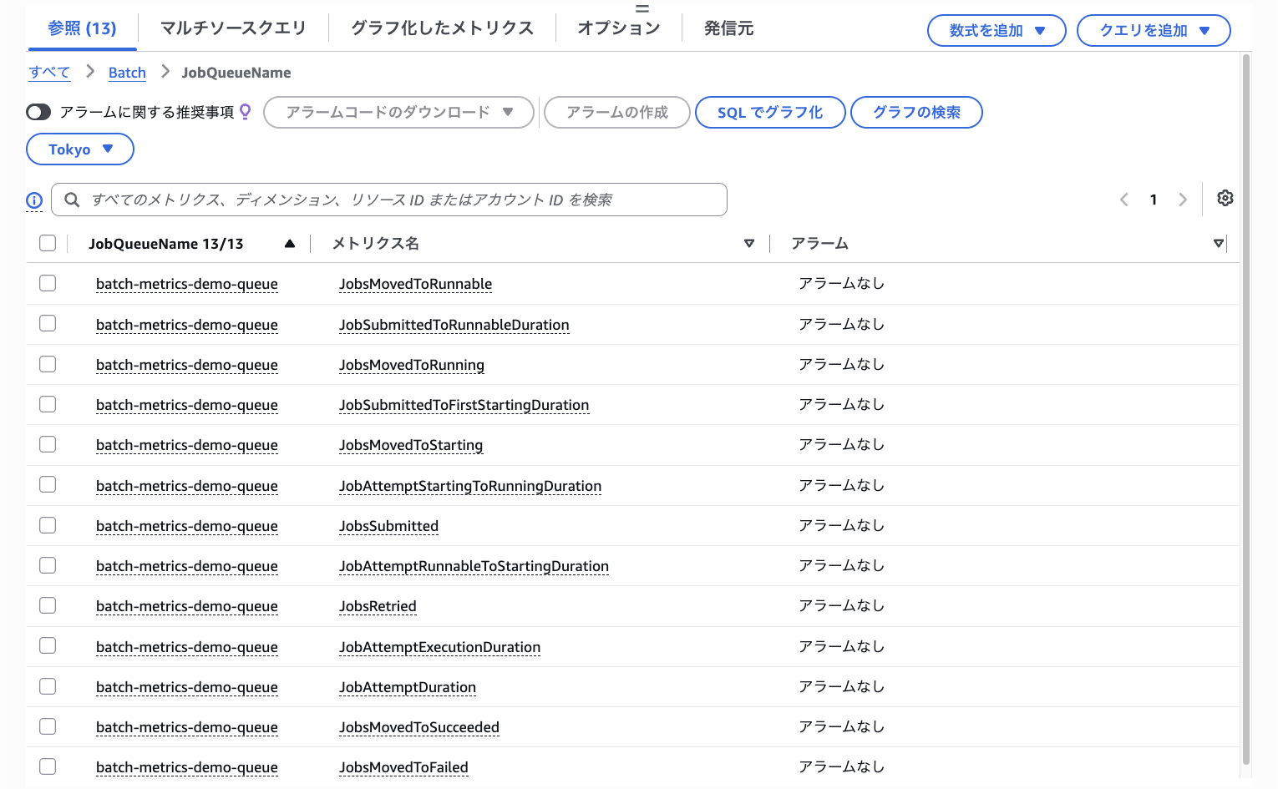Open JobsMovedToRunning metric link
1278x789 pixels.
click(x=412, y=365)
